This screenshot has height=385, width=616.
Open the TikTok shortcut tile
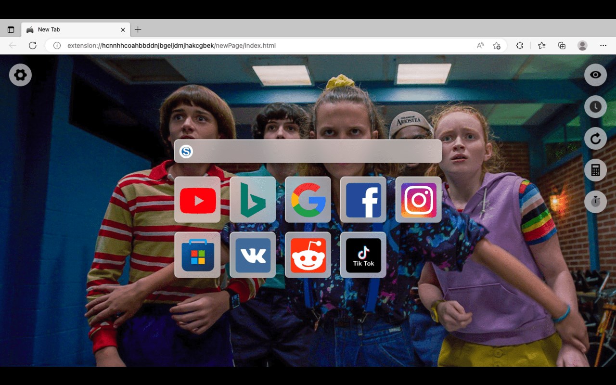[363, 255]
